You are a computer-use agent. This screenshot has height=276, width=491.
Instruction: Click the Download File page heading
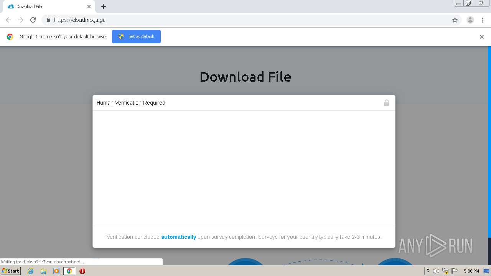245,77
